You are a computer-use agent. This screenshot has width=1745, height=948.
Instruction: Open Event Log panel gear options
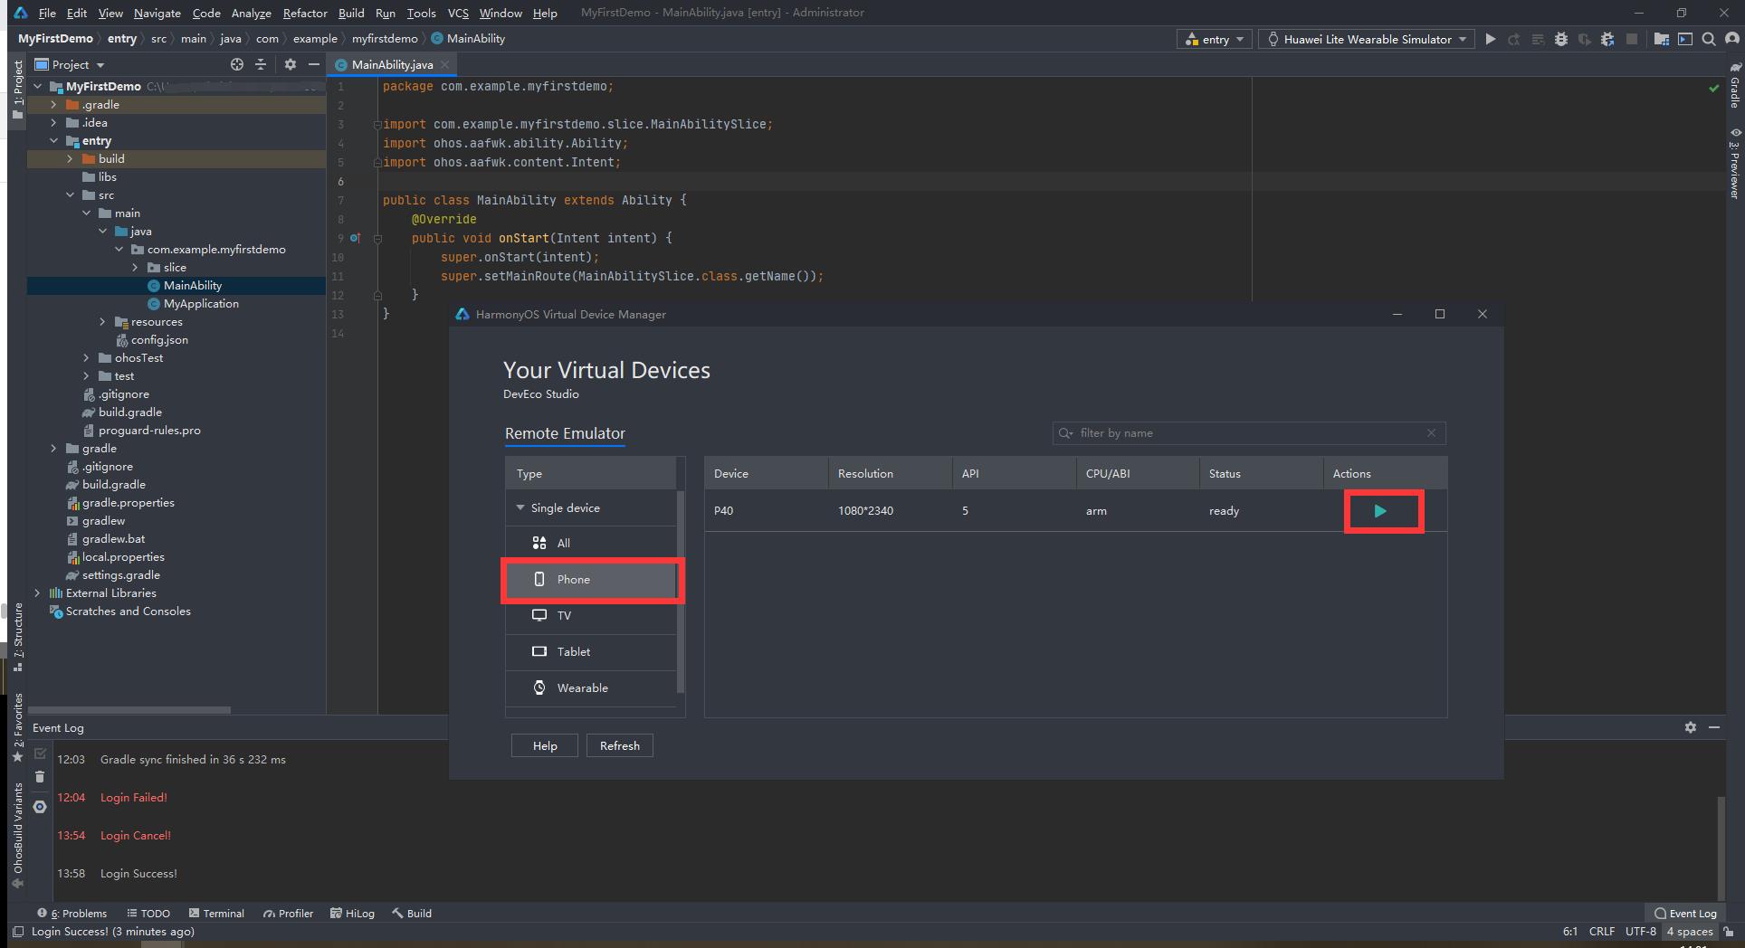point(1690,727)
